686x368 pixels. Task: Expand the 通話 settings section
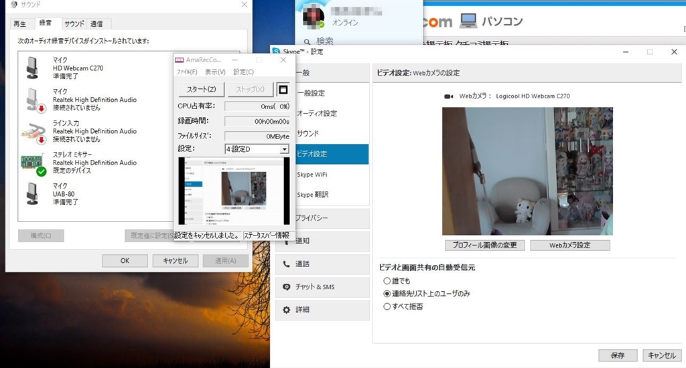coord(322,264)
